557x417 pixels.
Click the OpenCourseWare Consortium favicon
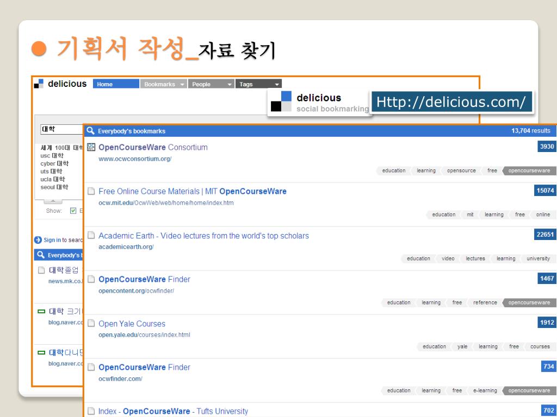(91, 147)
